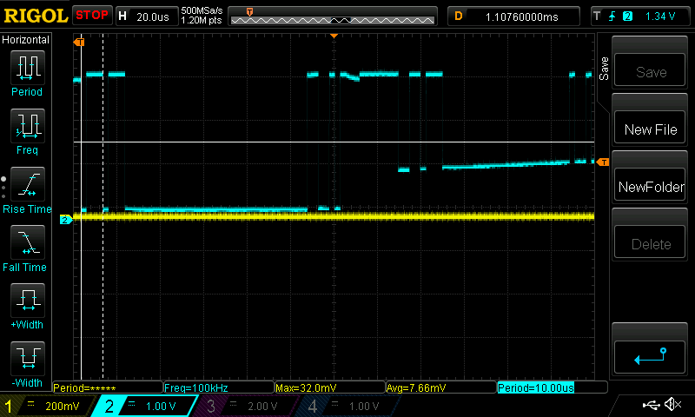Click the back arrow return button
The image size is (695, 417).
[650, 357]
